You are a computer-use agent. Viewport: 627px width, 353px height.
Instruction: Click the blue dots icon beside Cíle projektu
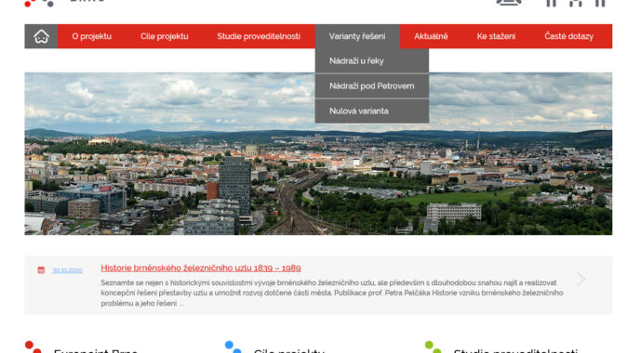pyautogui.click(x=233, y=347)
